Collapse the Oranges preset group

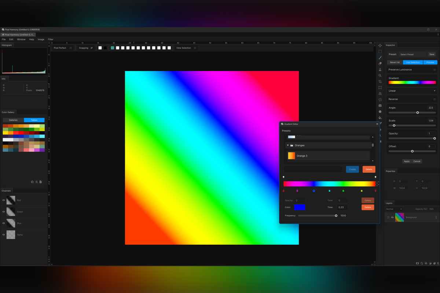tap(287, 145)
